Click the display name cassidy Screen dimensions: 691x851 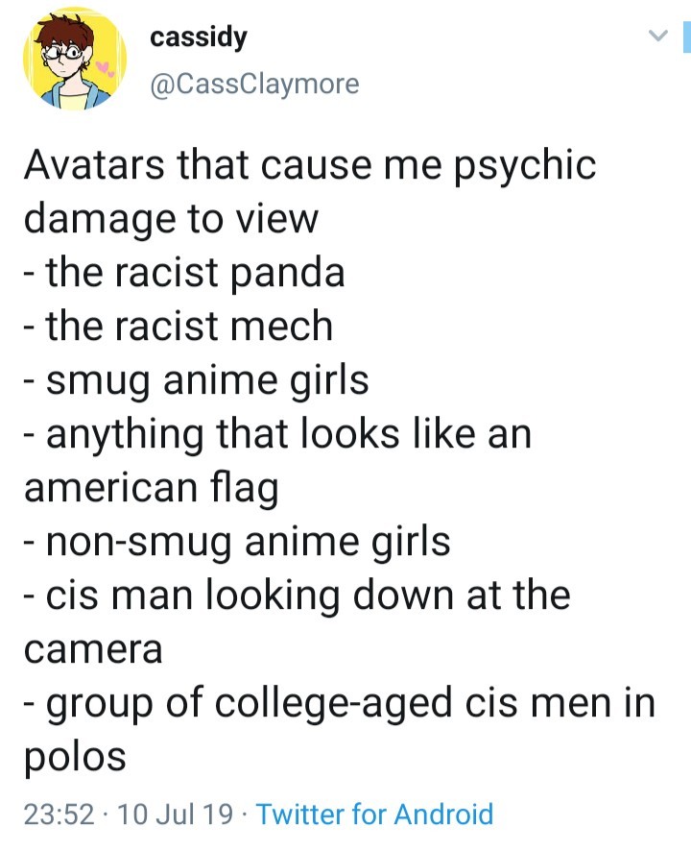click(198, 37)
